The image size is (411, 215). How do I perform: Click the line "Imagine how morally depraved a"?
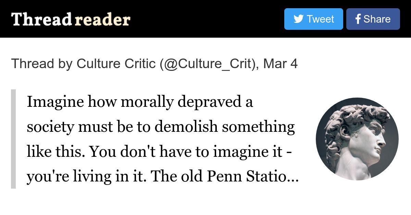point(140,102)
